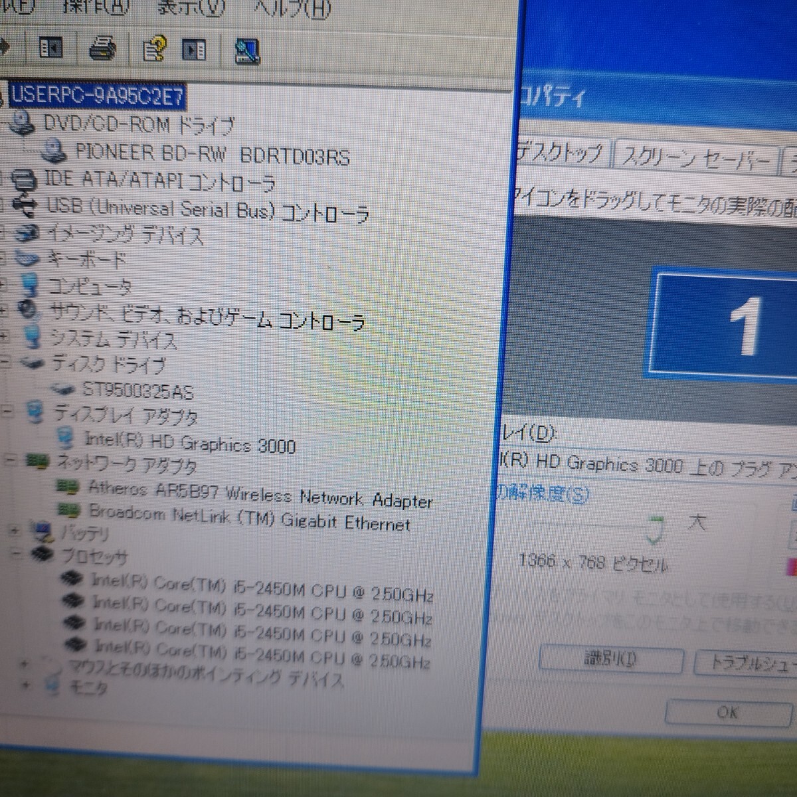The image size is (797, 797).
Task: Expand the sound, video and game controller node
Action: [4, 311]
